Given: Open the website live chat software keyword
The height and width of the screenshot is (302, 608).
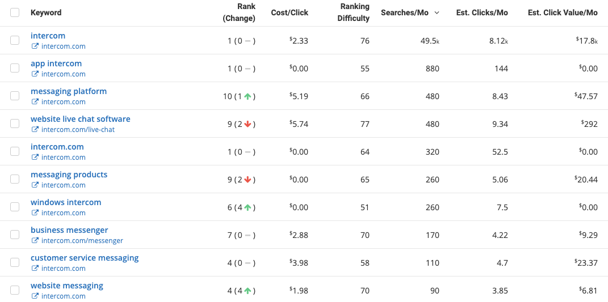Looking at the screenshot, I should click(80, 119).
